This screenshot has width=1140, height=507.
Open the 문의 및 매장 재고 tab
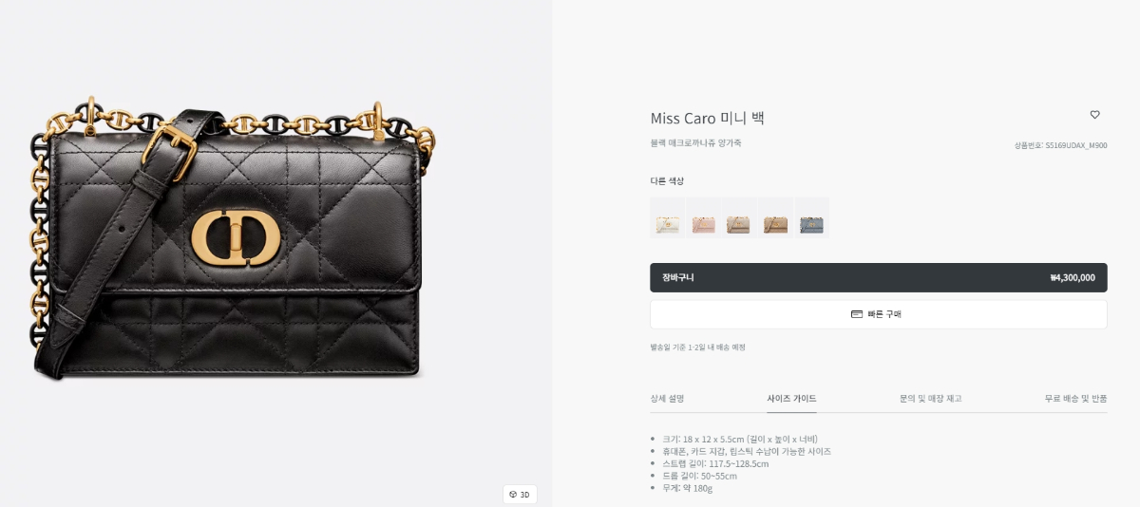click(x=930, y=399)
